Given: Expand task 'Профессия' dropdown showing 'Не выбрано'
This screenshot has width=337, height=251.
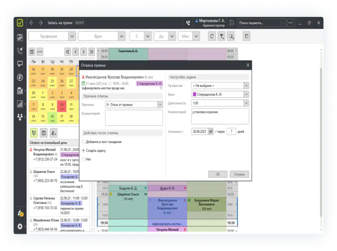Looking at the screenshot, I should click(x=246, y=86).
